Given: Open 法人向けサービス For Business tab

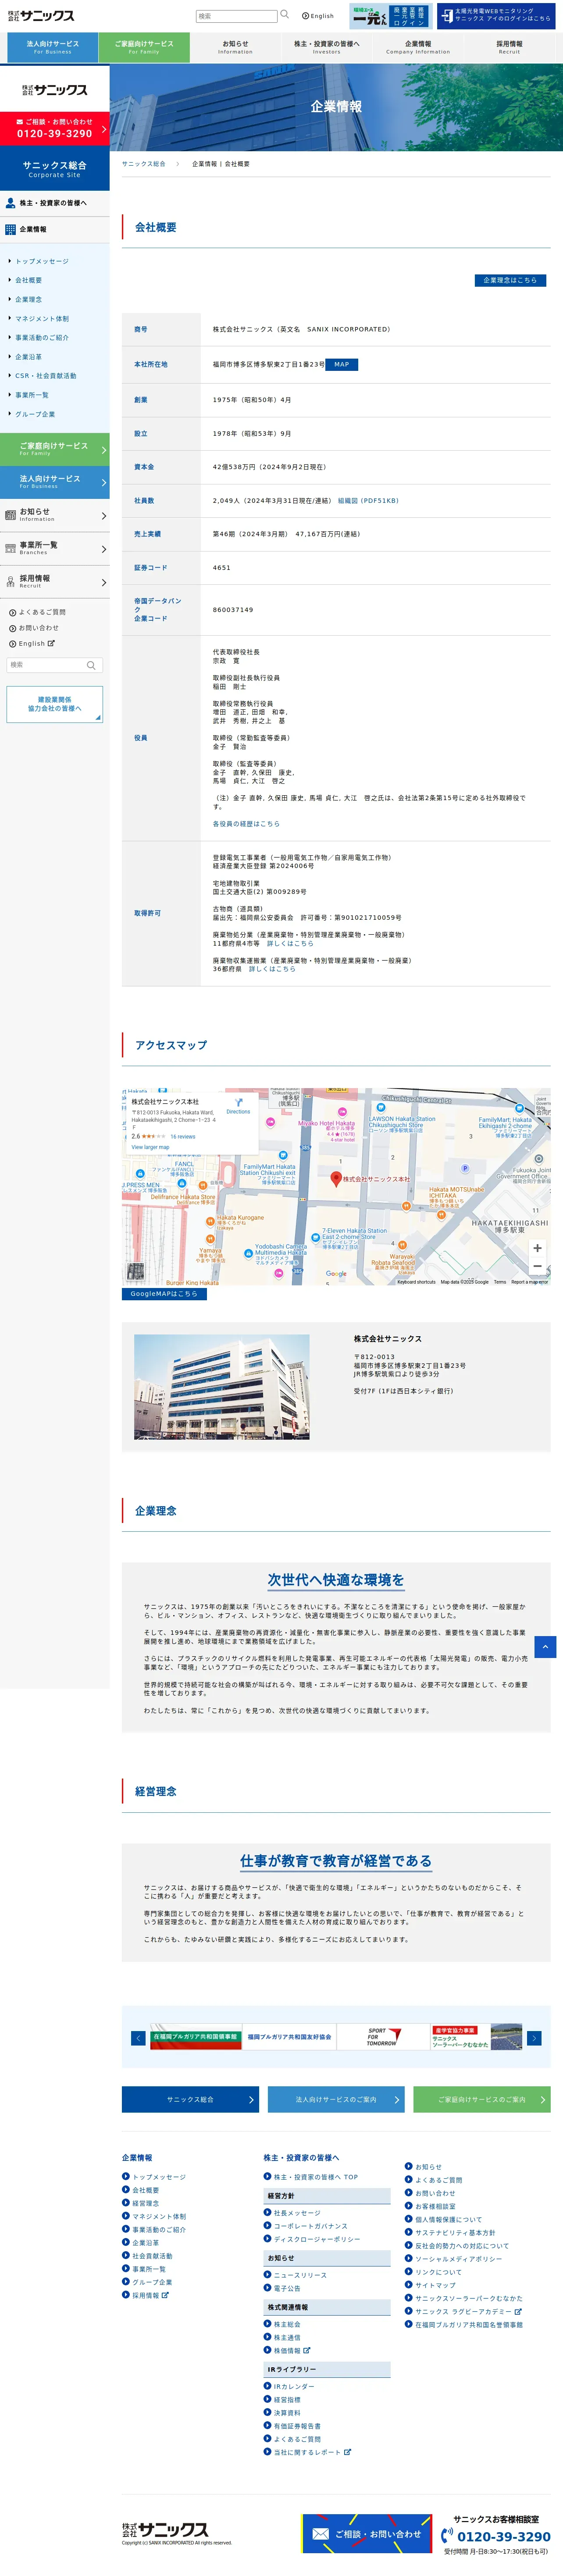Looking at the screenshot, I should pyautogui.click(x=53, y=47).
